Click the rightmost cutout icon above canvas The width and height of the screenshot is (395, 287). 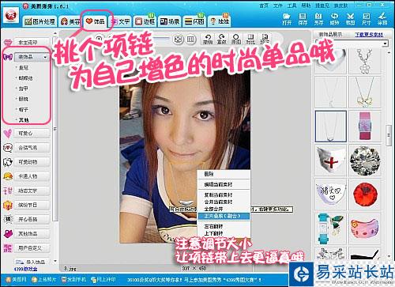[265, 37]
